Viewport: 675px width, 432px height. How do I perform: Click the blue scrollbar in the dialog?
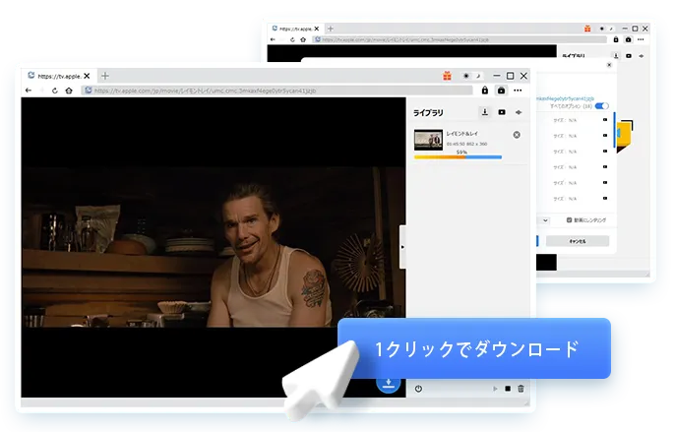click(614, 129)
